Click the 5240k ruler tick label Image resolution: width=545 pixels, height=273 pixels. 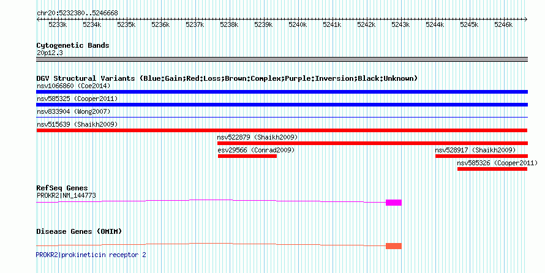click(298, 24)
